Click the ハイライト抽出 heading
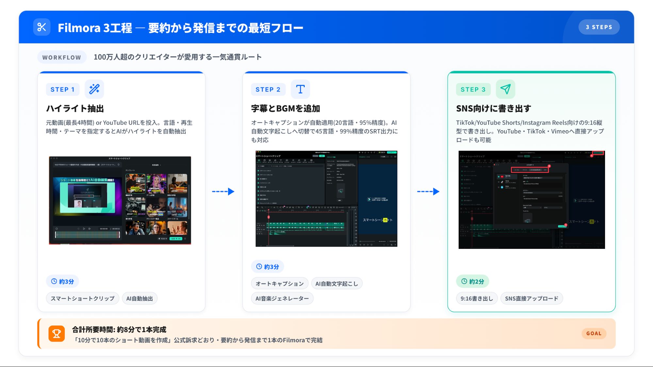The width and height of the screenshot is (653, 367). point(75,108)
